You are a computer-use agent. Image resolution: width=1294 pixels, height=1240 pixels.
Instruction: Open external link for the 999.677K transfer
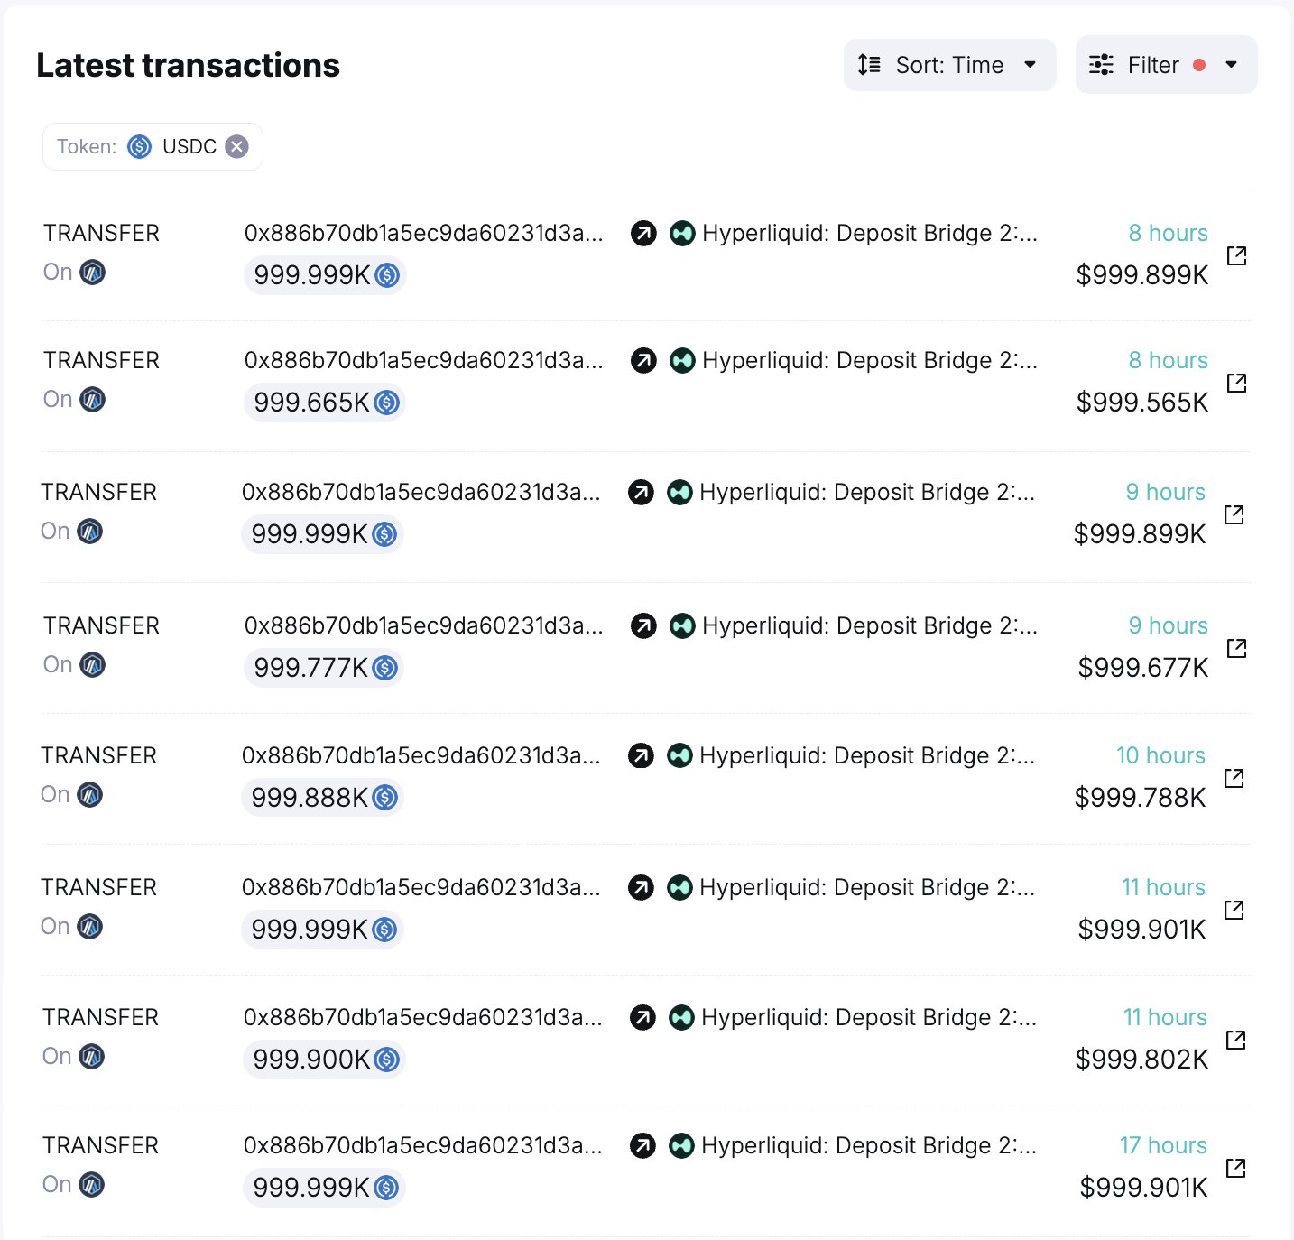point(1236,648)
